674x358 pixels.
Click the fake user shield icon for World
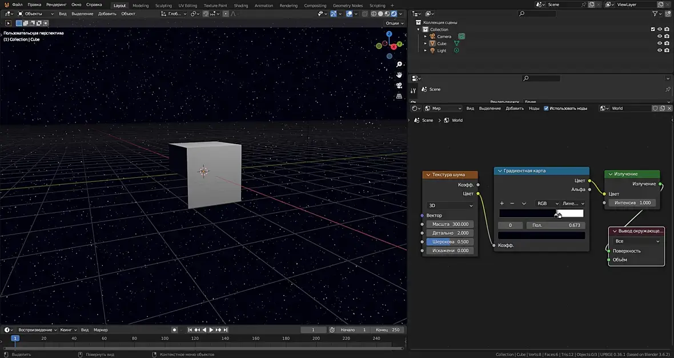click(x=655, y=108)
